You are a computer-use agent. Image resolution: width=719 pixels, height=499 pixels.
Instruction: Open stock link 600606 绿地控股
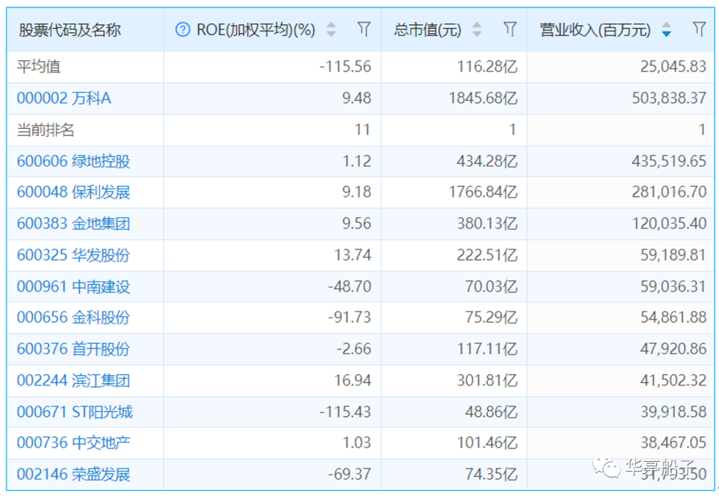[x=73, y=161]
